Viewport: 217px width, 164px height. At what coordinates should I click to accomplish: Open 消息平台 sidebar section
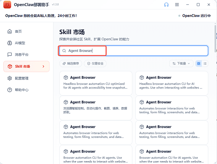26,54
